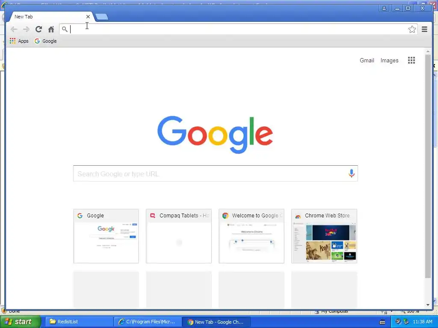Open the Google most-visited thumbnail
Viewport: 438px width, 328px height.
[106, 236]
